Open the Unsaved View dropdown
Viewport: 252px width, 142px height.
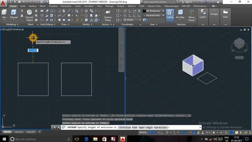pyautogui.click(x=154, y=15)
